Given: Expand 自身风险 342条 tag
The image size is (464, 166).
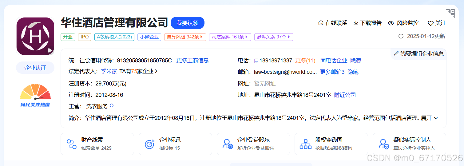Looking at the screenshot, I should tap(185, 37).
